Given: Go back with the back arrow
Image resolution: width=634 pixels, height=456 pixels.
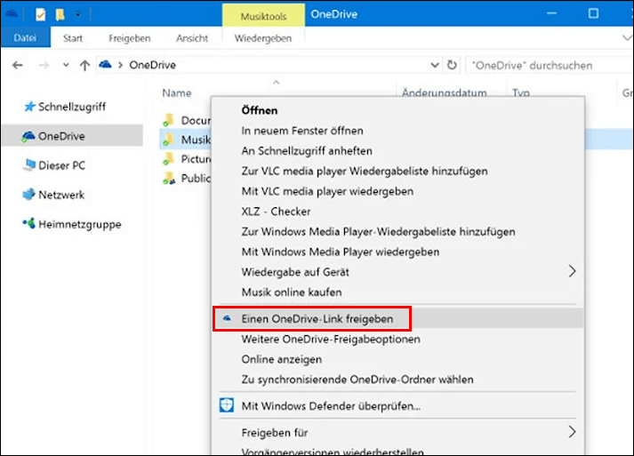Looking at the screenshot, I should [18, 65].
